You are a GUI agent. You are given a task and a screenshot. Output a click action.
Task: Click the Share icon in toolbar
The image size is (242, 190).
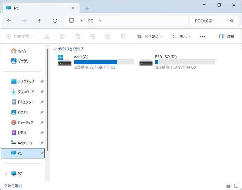click(x=108, y=36)
